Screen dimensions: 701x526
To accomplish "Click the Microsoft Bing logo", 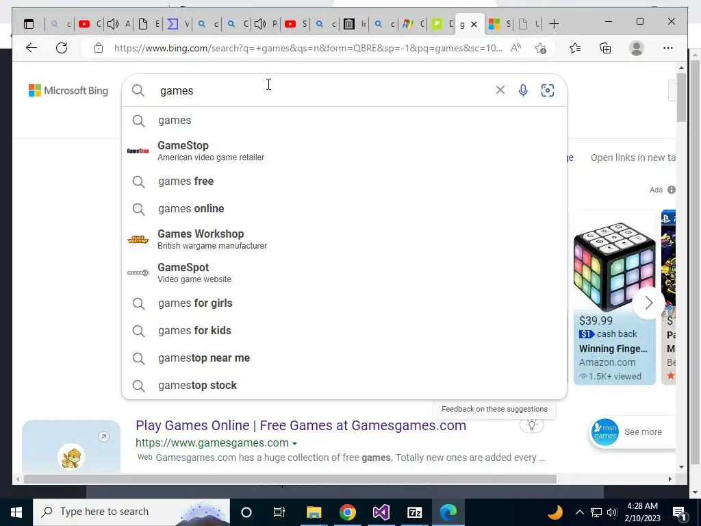I will coord(68,90).
